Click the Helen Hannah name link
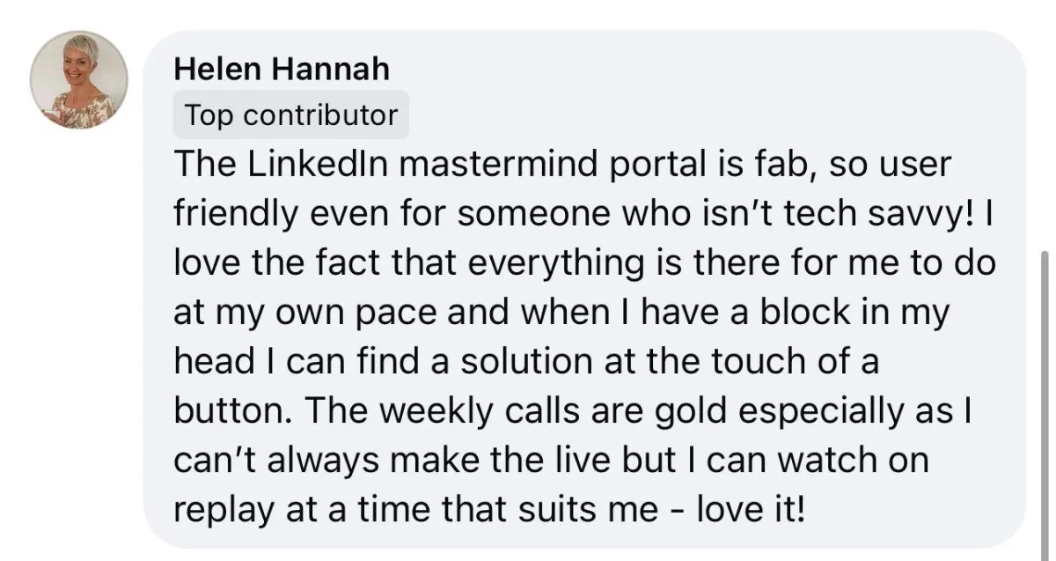The height and width of the screenshot is (561, 1056). click(282, 69)
